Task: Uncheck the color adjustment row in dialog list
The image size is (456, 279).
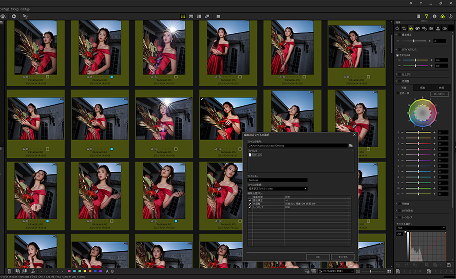Action: pos(250,204)
